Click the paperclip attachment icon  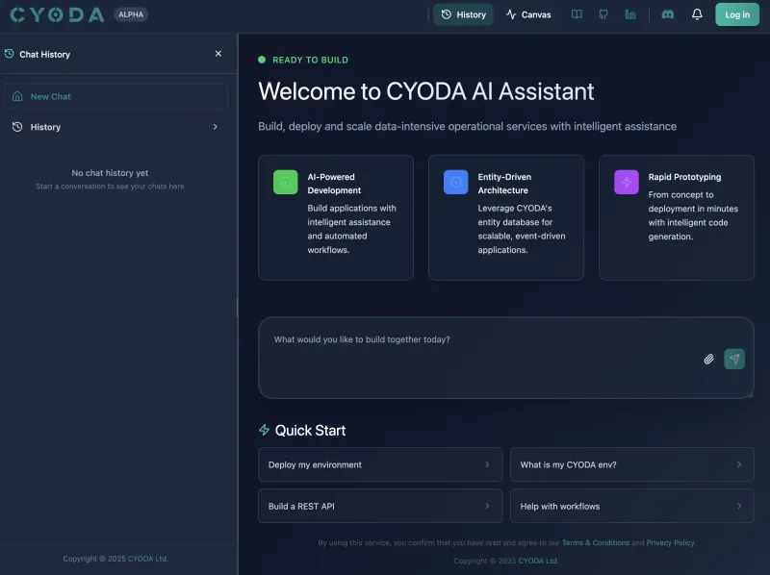708,359
